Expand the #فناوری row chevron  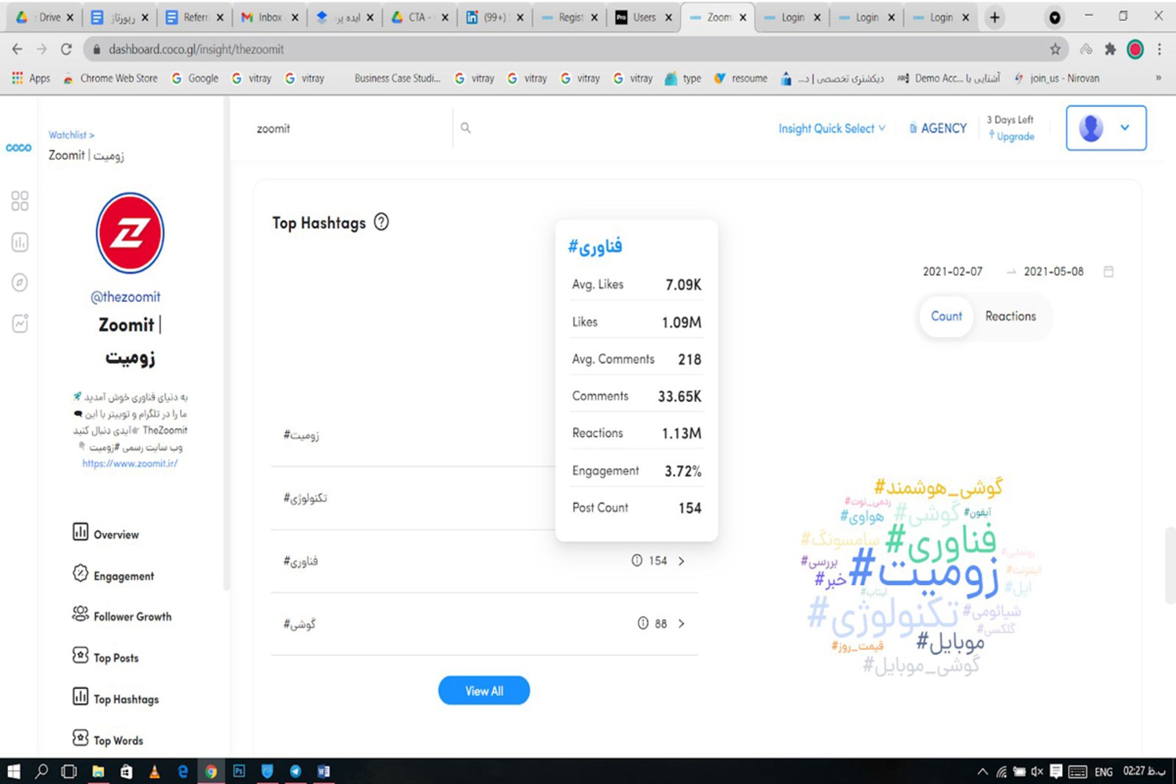click(681, 561)
